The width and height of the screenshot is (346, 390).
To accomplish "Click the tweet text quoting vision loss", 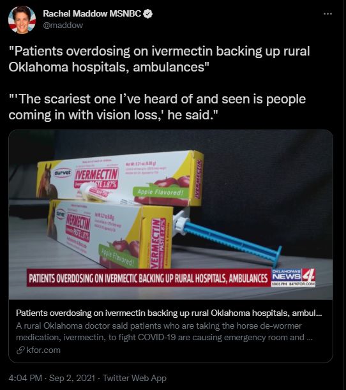I will pyautogui.click(x=157, y=107).
